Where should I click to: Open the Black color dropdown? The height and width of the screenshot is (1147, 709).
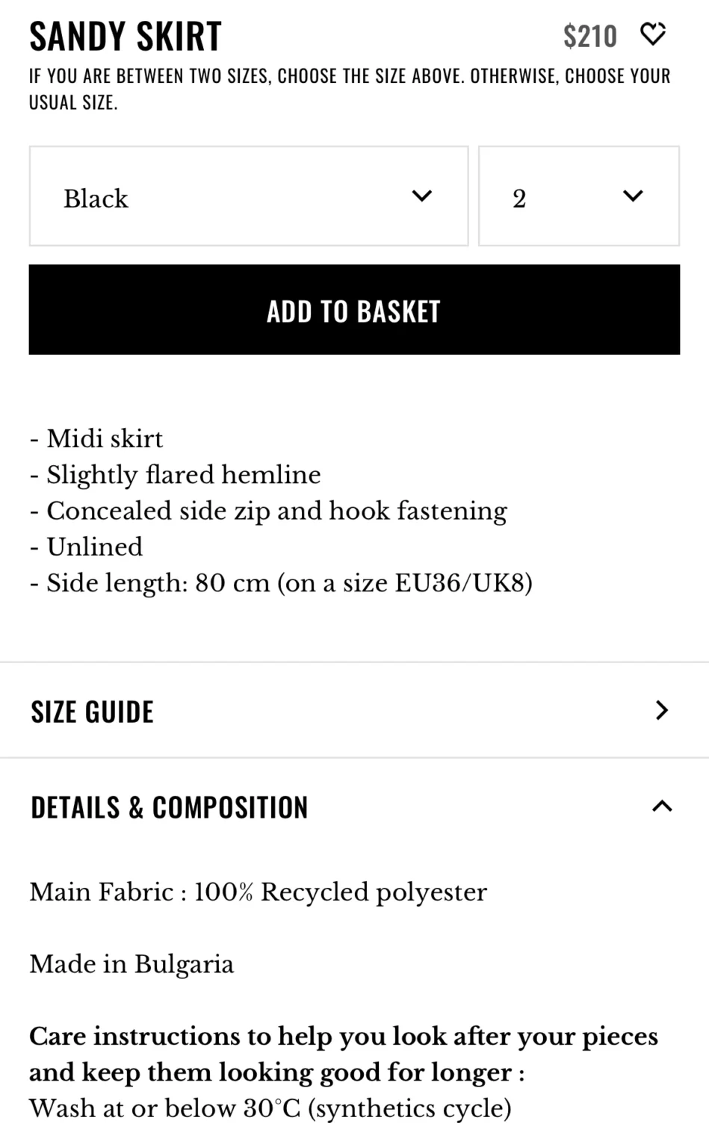pos(249,196)
